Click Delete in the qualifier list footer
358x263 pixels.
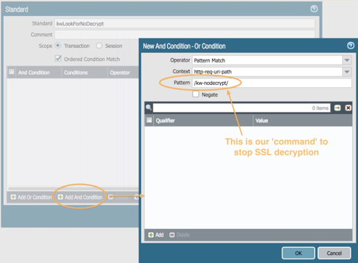click(179, 235)
